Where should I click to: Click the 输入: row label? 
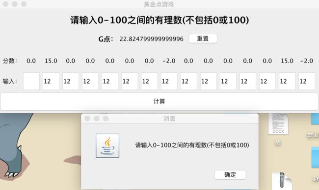pyautogui.click(x=10, y=82)
